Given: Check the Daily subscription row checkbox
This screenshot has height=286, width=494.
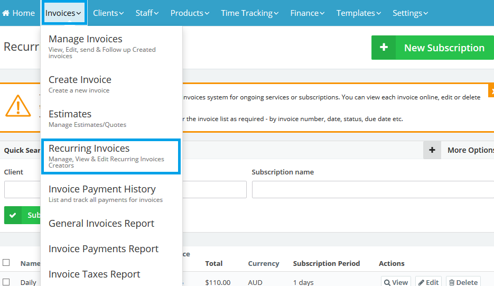Looking at the screenshot, I should click(6, 282).
